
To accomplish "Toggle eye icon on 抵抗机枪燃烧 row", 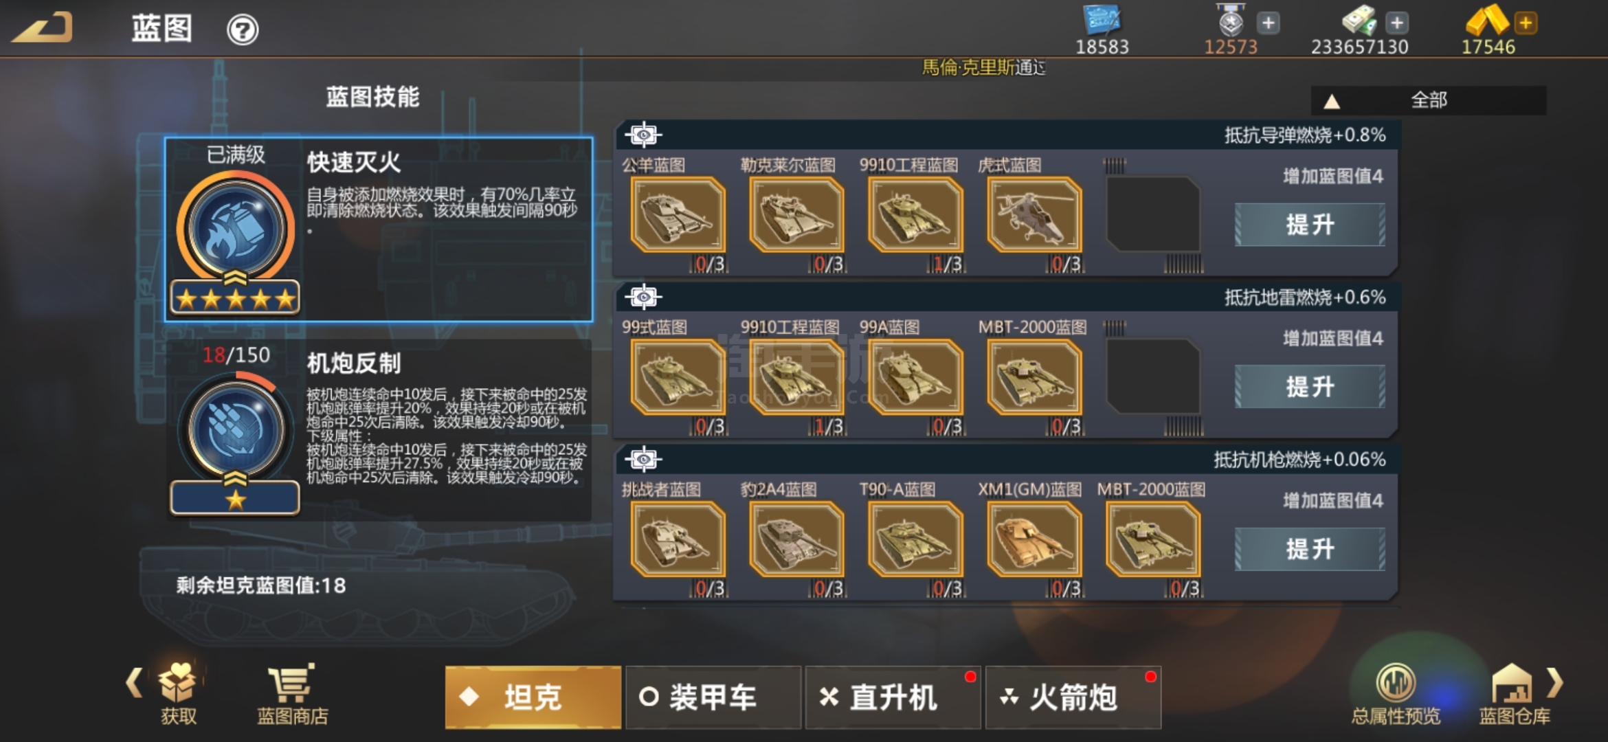I will (x=643, y=459).
